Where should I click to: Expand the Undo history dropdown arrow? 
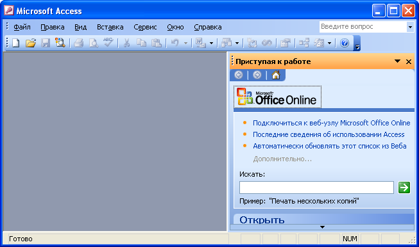point(185,43)
